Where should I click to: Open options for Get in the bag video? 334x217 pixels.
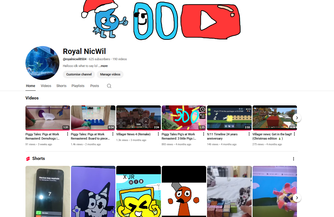pos(294,134)
